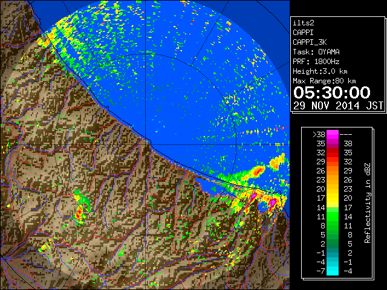Select the 'PRF: 1800Hz' text

[x=316, y=62]
